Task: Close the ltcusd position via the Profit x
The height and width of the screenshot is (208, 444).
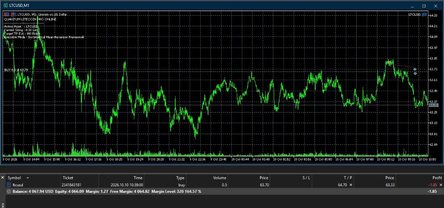Action: click(x=440, y=185)
